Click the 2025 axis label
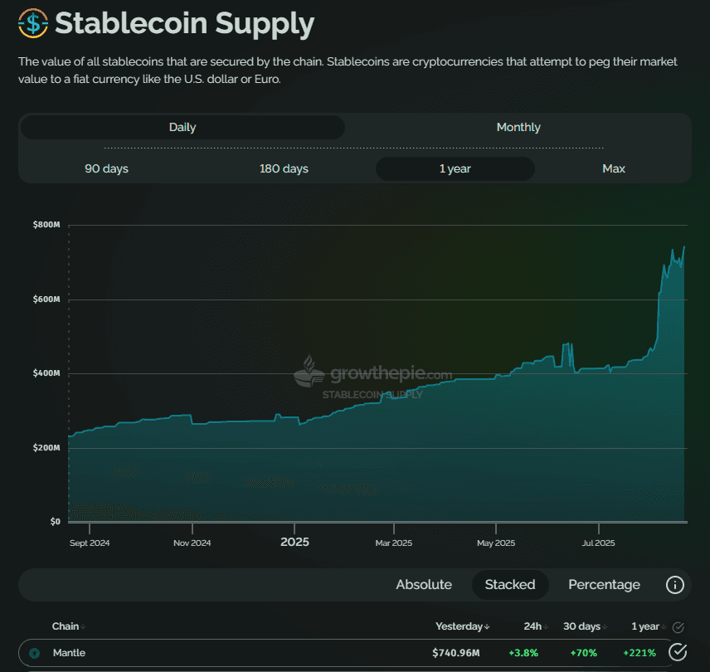The image size is (710, 672). click(294, 542)
